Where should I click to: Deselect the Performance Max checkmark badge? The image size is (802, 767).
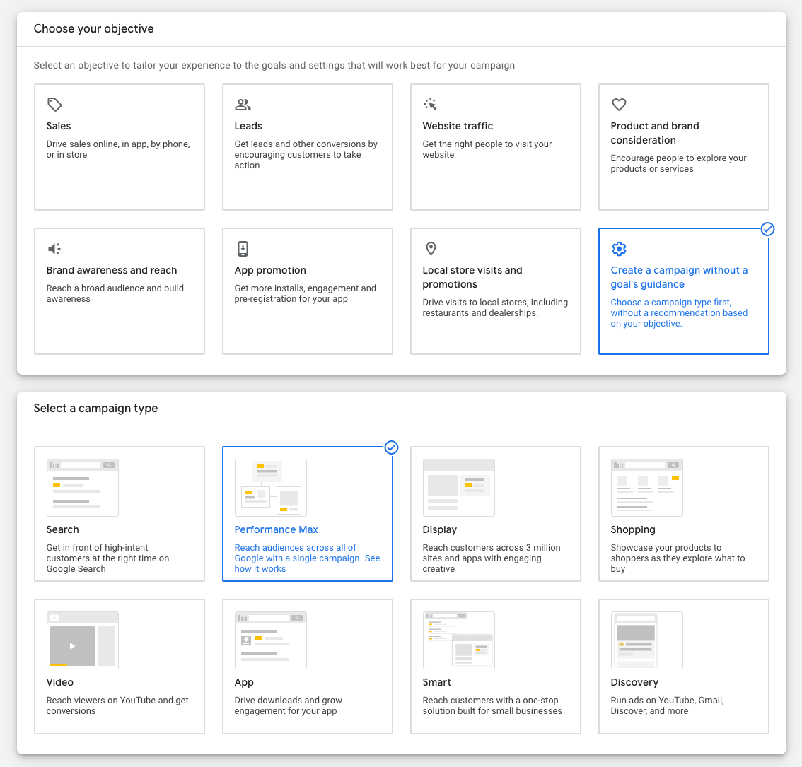point(391,447)
